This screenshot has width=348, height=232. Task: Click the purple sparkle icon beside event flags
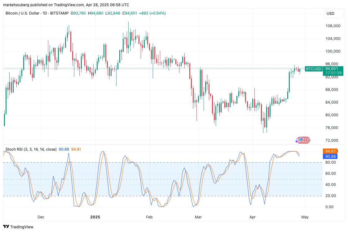(296, 141)
